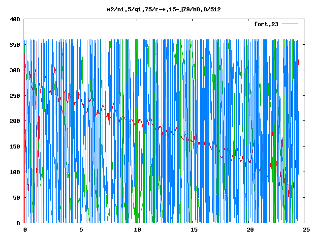Click the y-axis label 200
Image resolution: width=315 pixels, height=236 pixels.
click(15, 121)
